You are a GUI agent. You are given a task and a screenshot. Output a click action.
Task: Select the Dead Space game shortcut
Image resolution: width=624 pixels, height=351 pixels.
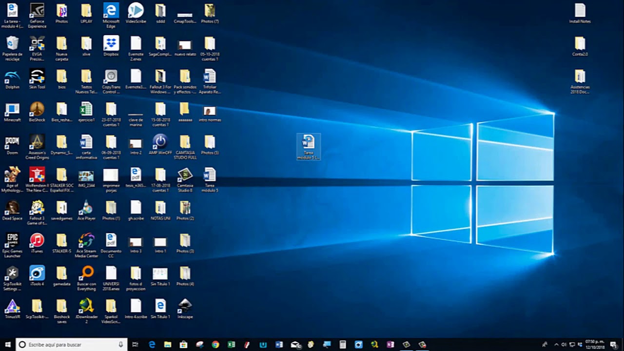point(12,210)
